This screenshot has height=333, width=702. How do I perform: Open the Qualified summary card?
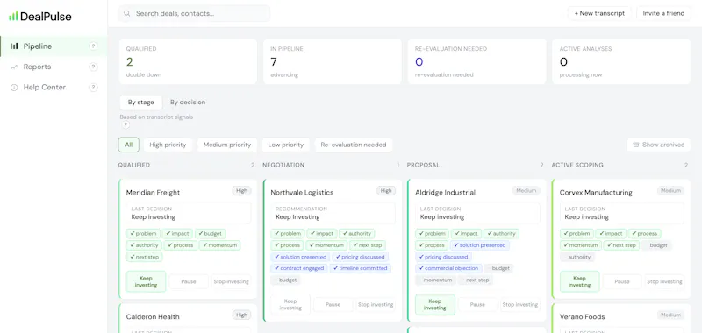point(188,61)
